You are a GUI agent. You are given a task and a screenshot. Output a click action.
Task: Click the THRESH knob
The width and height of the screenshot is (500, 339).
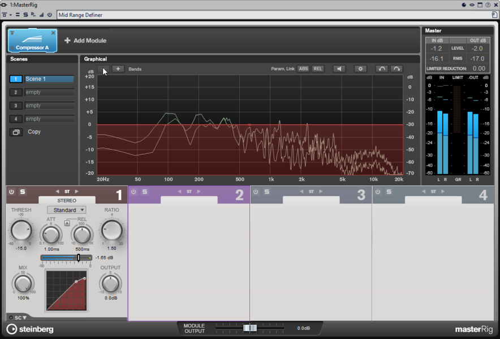[x=21, y=230]
